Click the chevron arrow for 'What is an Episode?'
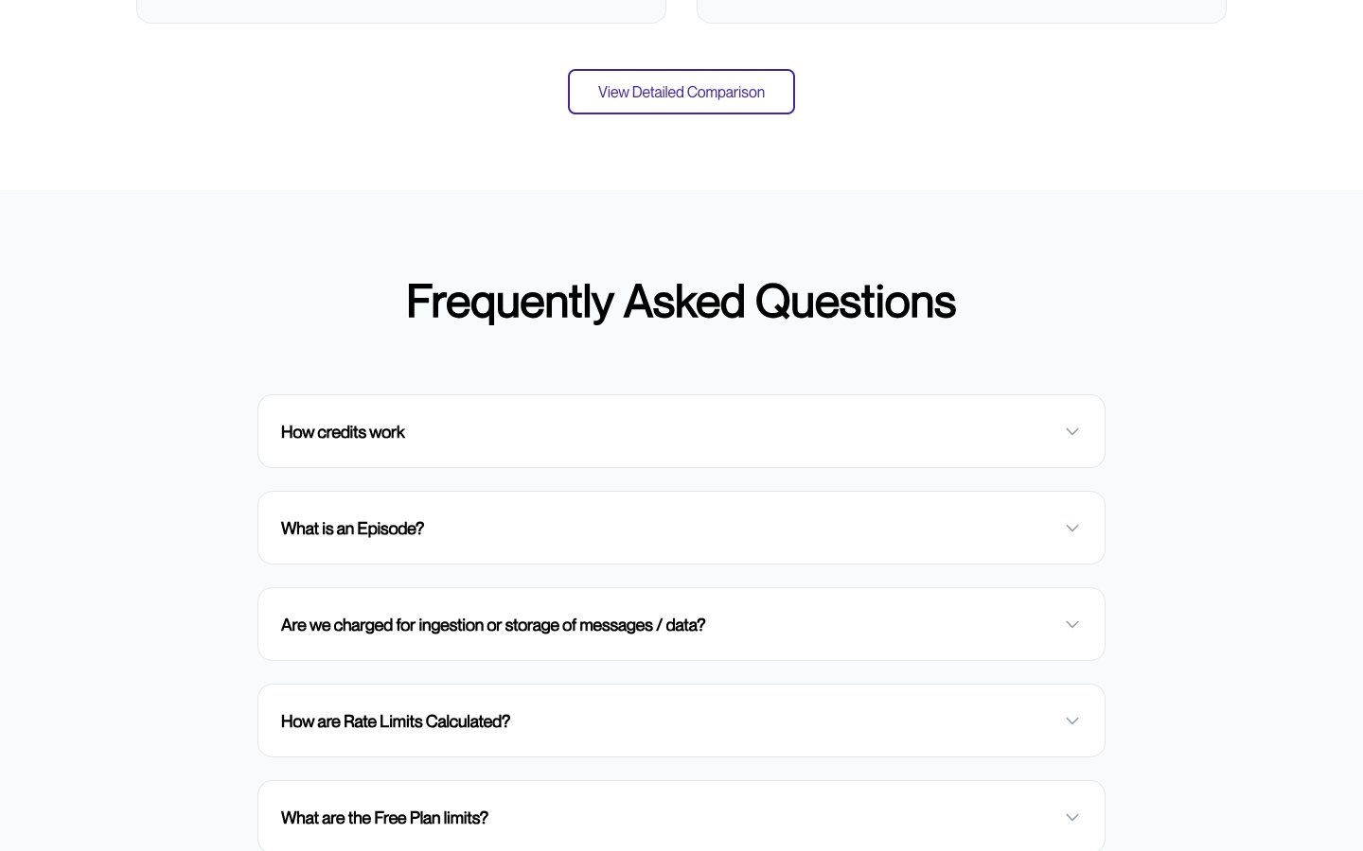 click(x=1072, y=529)
